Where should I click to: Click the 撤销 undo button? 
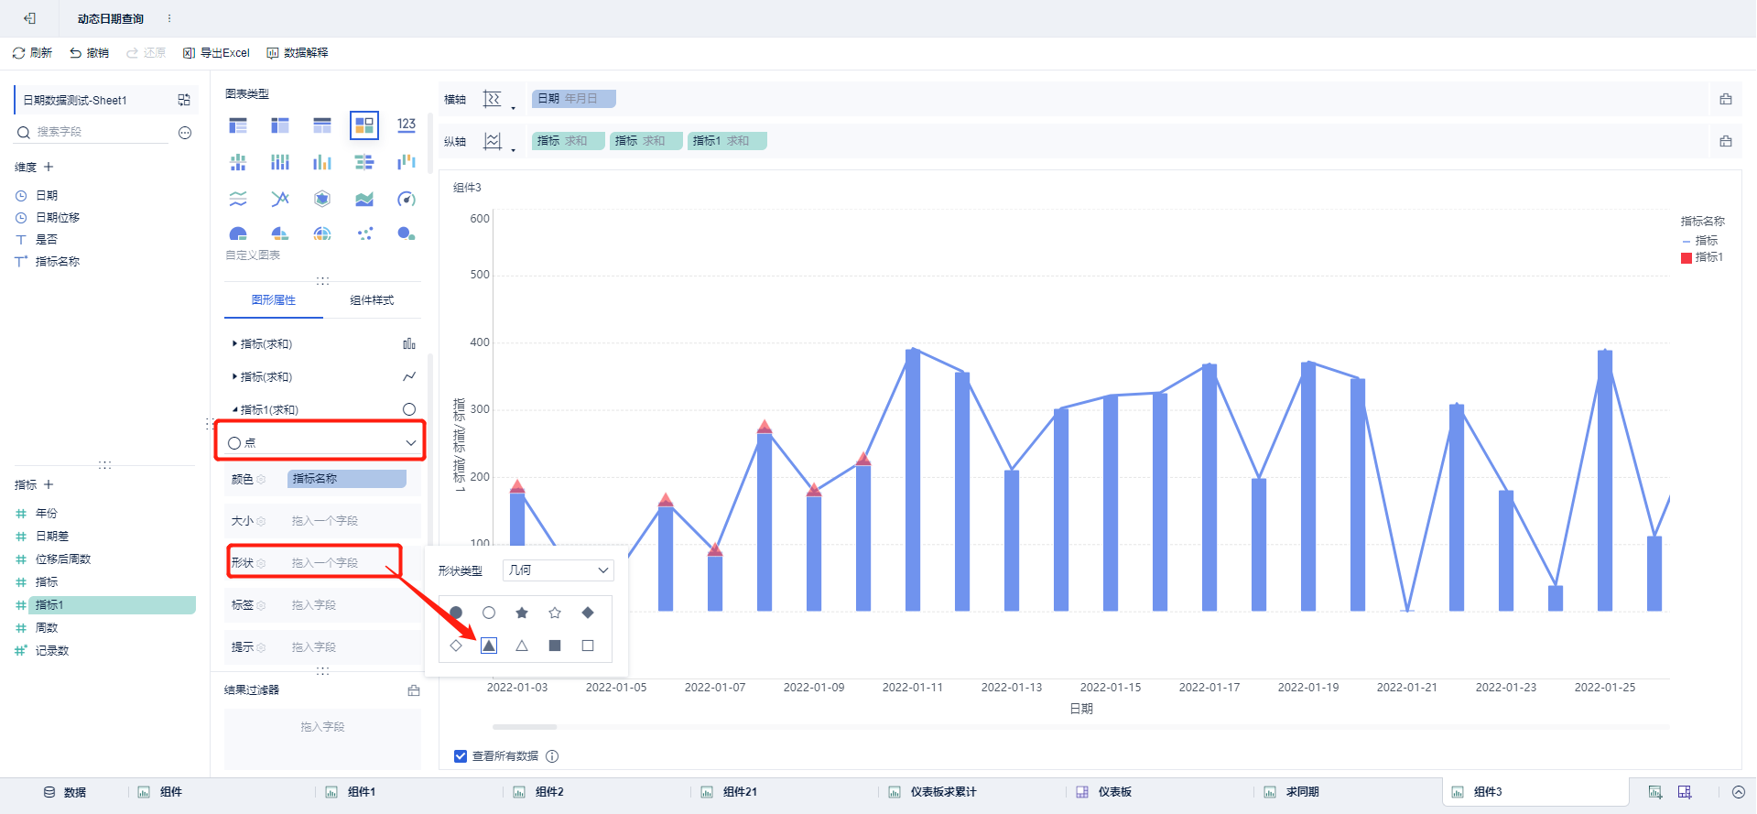pyautogui.click(x=89, y=53)
